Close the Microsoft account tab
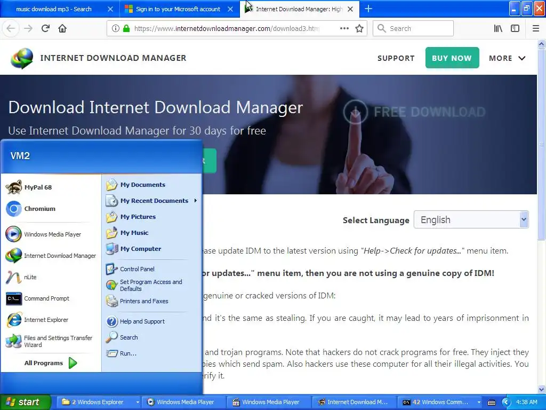546x410 pixels. [x=230, y=10]
